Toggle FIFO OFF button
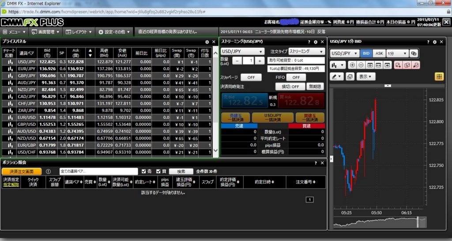Viewport: 452px width, 241px height. pyautogui.click(x=296, y=77)
